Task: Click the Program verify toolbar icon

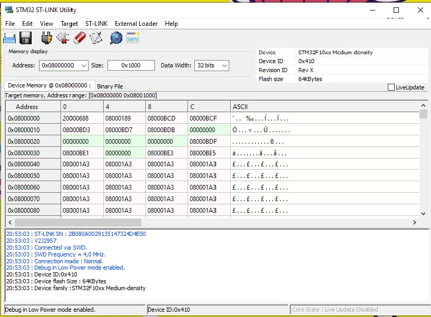Action: (x=96, y=38)
